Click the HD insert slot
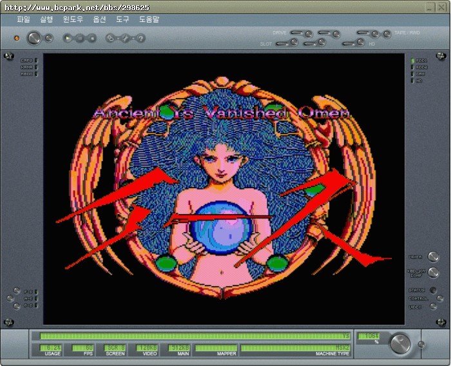451x366 pixels. (x=349, y=44)
